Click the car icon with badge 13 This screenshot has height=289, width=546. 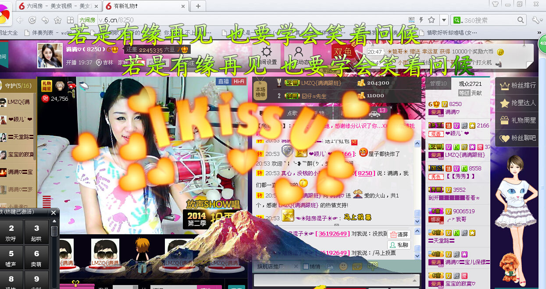(375, 114)
